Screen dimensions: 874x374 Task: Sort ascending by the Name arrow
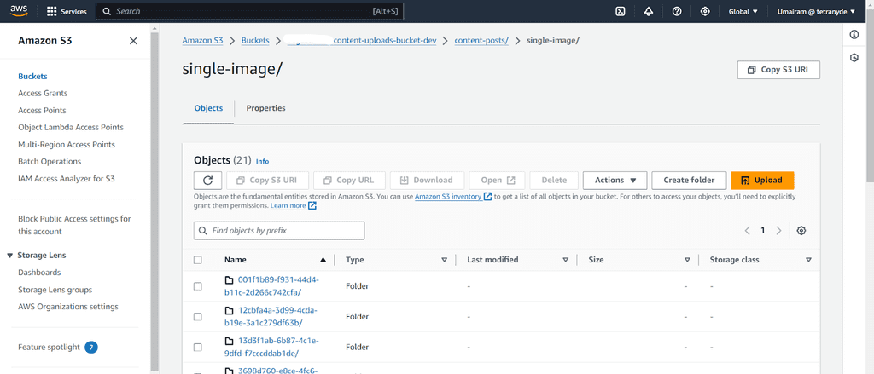pyautogui.click(x=323, y=260)
